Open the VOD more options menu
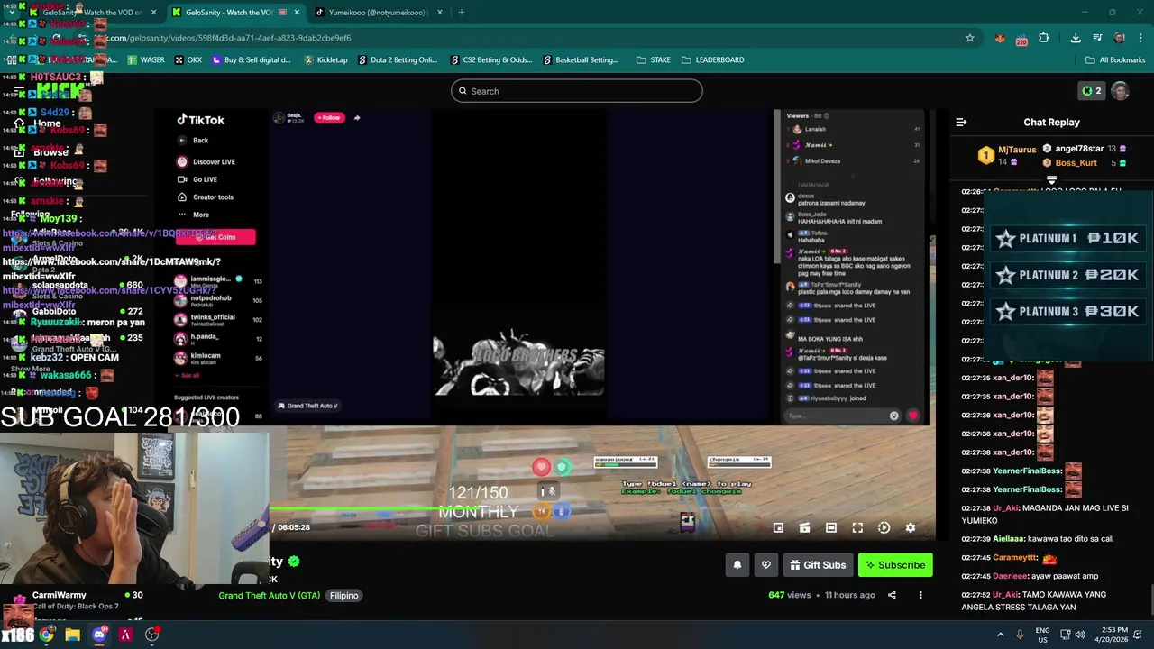Screen dimensions: 1154x649 pos(920,595)
